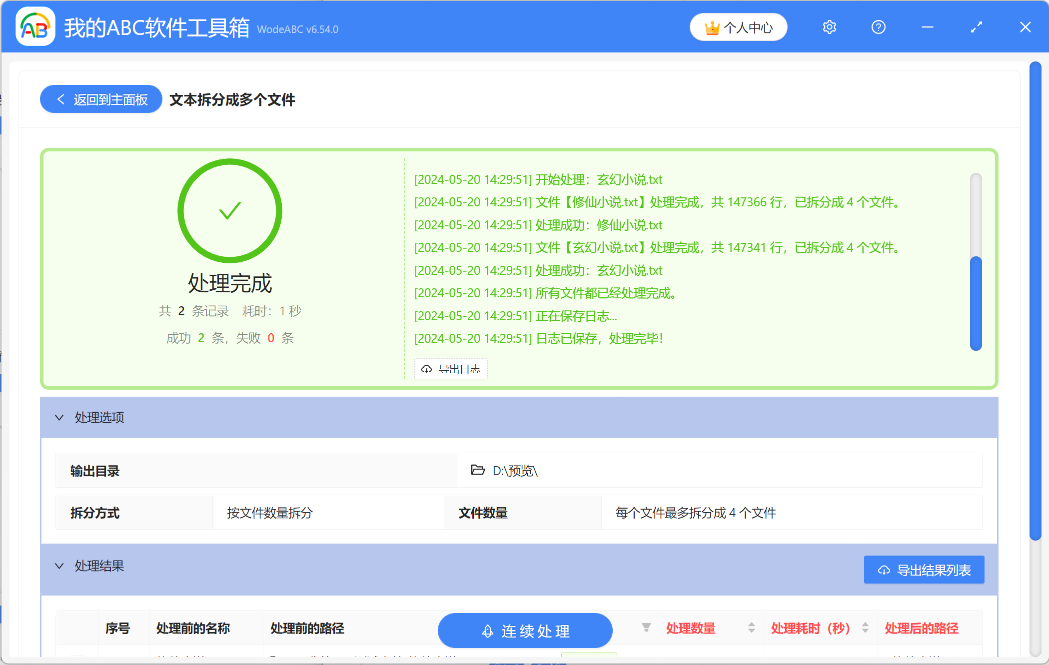Open the help question-mark icon

(x=878, y=27)
